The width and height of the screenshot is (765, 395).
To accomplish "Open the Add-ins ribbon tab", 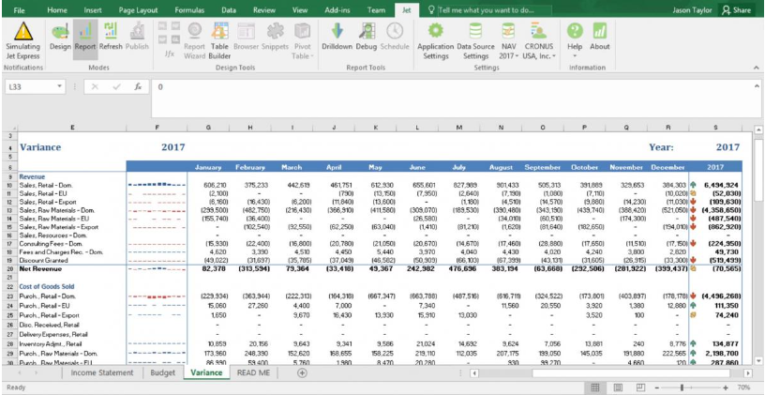I will [x=337, y=9].
